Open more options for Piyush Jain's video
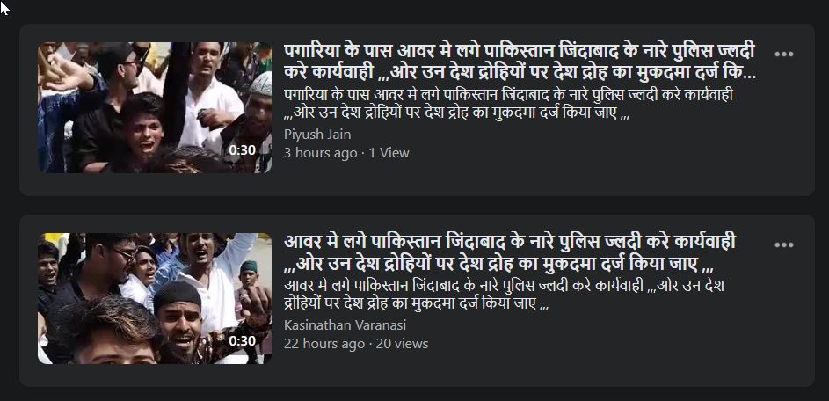The width and height of the screenshot is (829, 401). [783, 54]
